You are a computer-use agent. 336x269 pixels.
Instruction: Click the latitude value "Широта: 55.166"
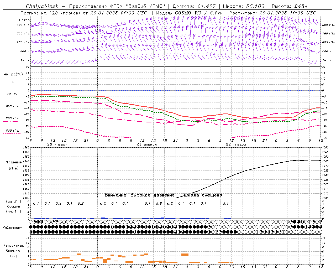tap(243, 6)
